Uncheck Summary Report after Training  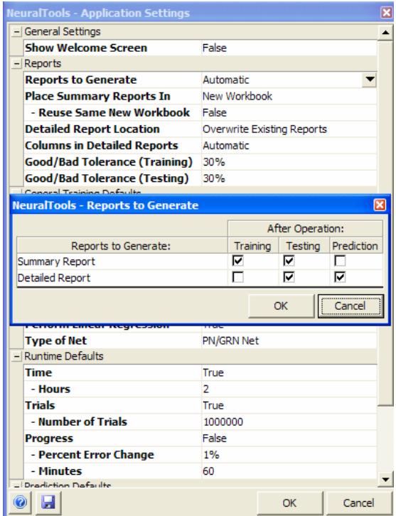237,262
